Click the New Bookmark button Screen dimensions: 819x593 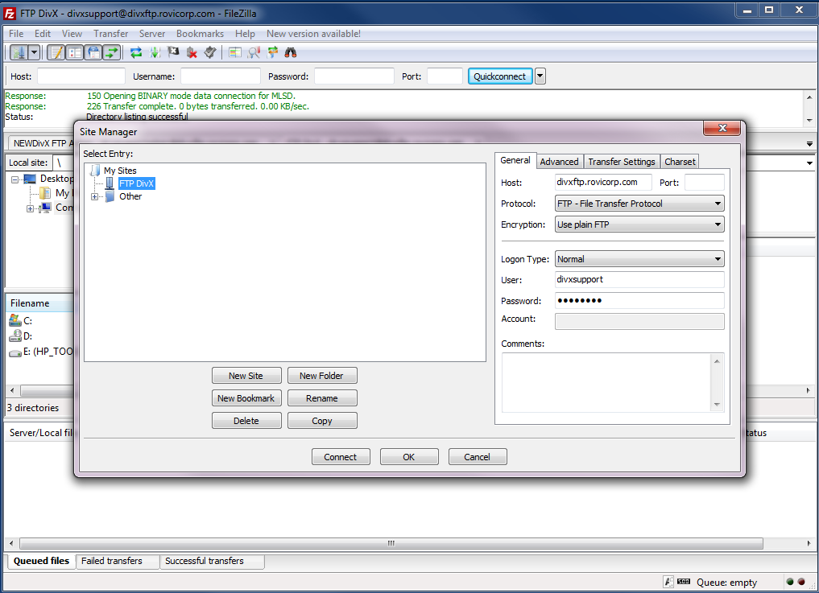246,398
